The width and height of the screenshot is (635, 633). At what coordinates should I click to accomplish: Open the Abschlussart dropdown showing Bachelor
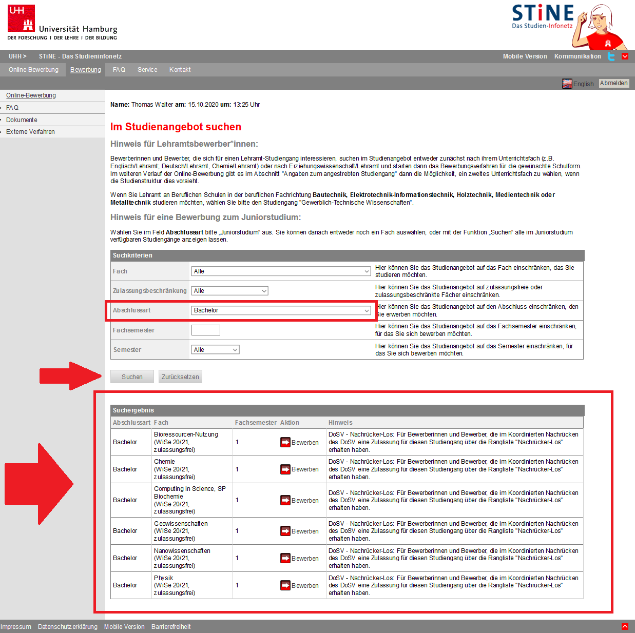281,310
